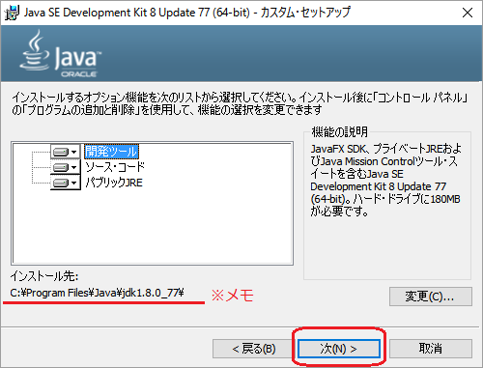Click the 機能の説明 description text

click(385, 180)
